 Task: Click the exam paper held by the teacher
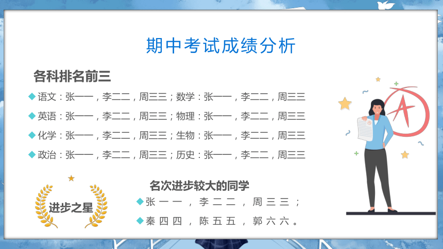tap(365, 129)
